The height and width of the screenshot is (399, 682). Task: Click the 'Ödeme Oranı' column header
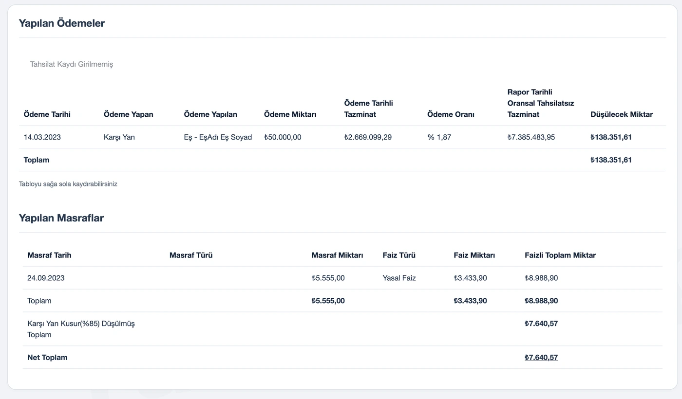coord(451,114)
